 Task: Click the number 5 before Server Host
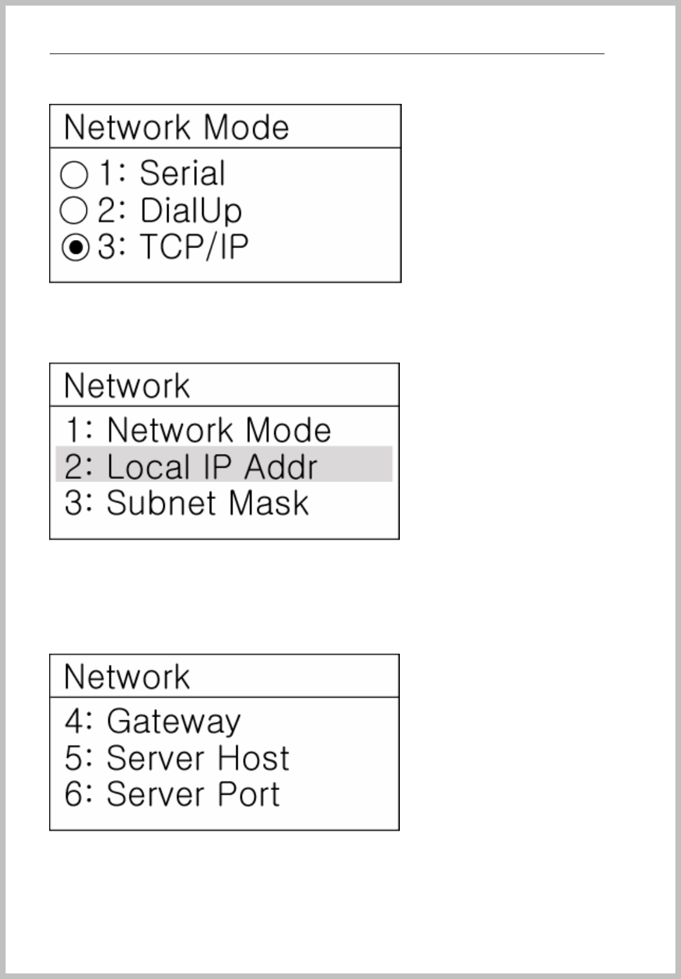pyautogui.click(x=74, y=758)
